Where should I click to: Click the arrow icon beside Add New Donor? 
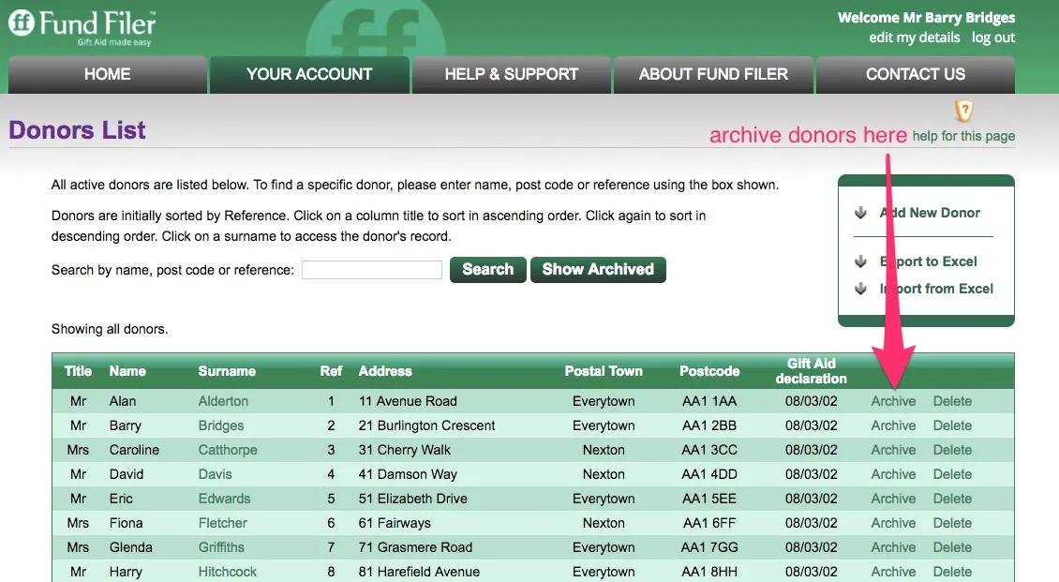(860, 213)
